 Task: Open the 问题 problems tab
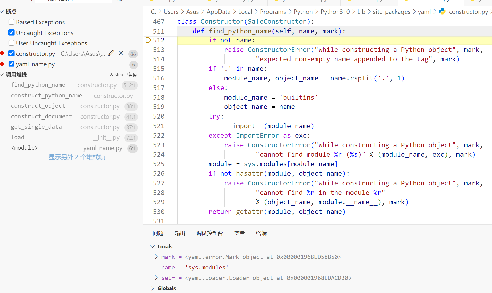coord(158,233)
